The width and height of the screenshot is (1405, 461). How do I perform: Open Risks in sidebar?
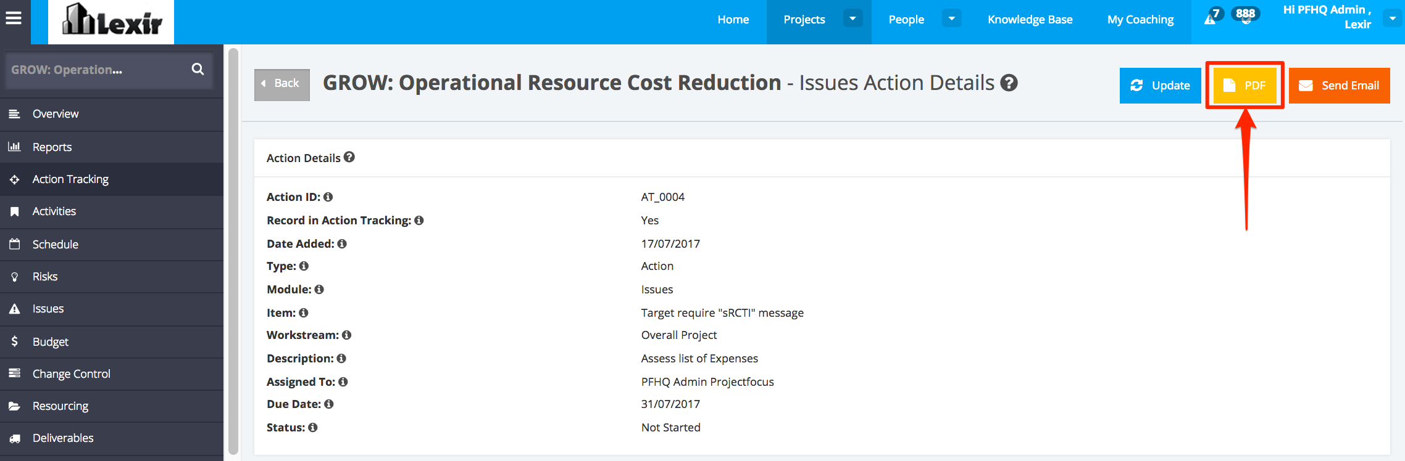pos(112,277)
